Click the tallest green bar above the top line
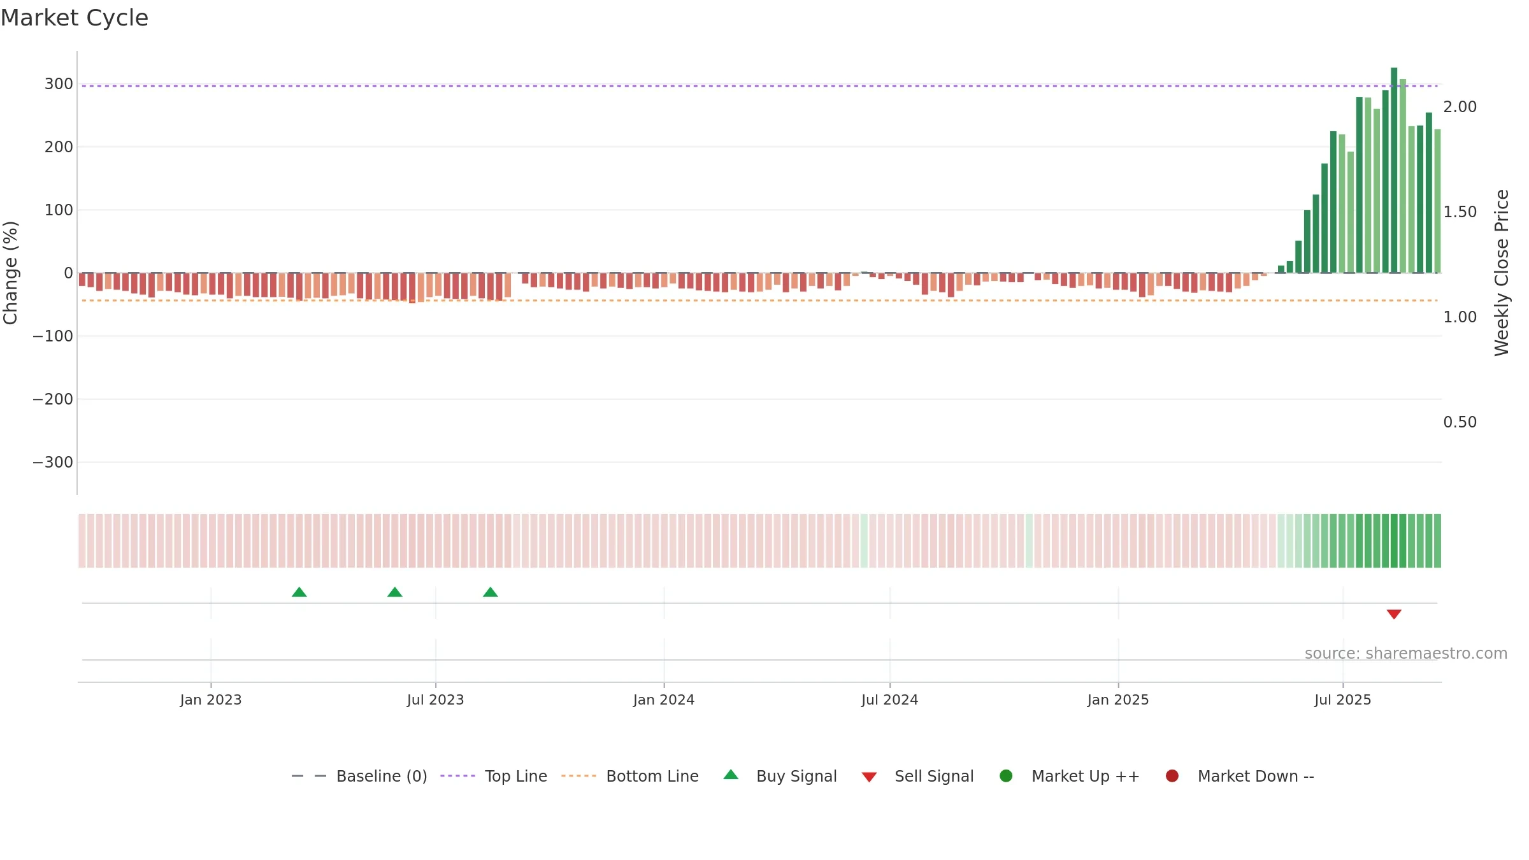 tap(1394, 170)
